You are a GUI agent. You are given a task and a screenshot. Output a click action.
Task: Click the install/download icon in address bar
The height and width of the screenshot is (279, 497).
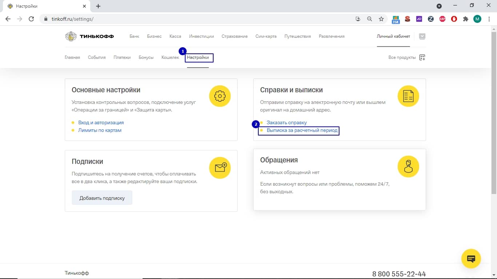358,19
